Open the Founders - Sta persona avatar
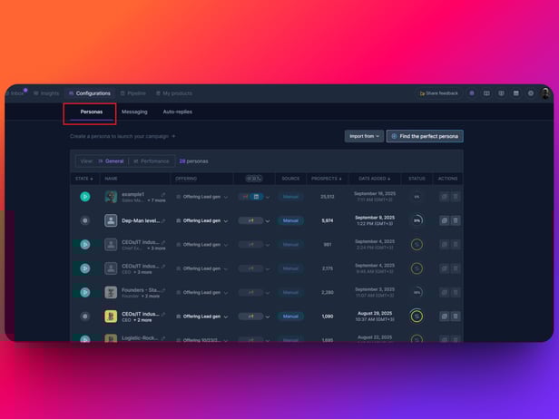Image resolution: width=559 pixels, height=419 pixels. (x=111, y=292)
